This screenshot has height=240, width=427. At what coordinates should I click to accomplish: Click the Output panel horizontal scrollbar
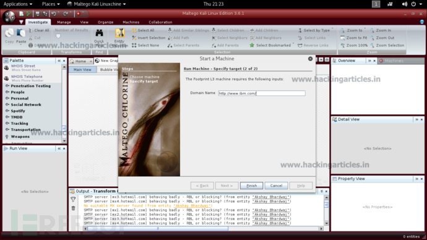204,229
